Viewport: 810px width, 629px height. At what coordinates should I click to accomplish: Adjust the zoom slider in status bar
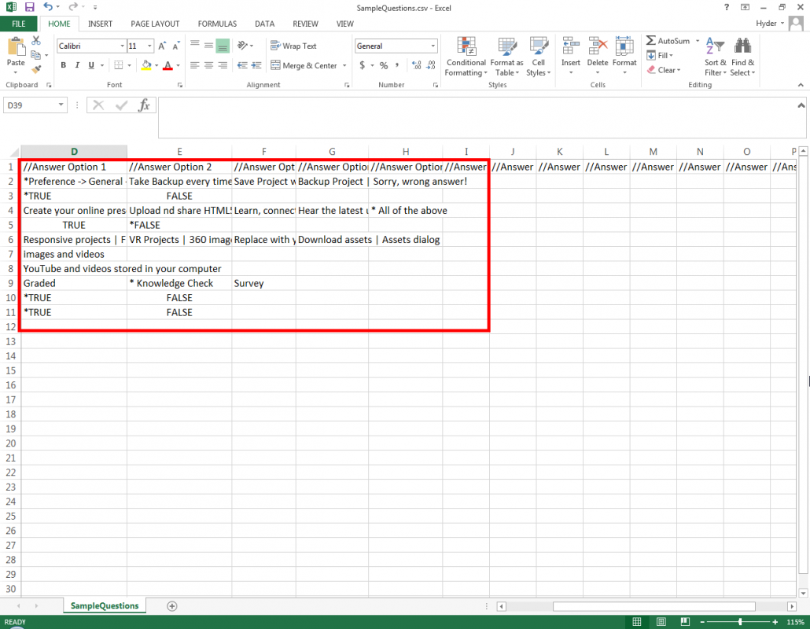[x=740, y=622]
